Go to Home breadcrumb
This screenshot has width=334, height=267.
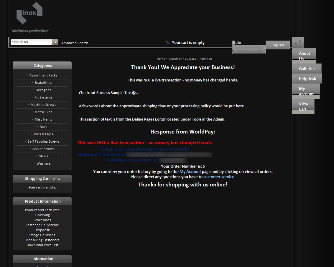click(161, 59)
